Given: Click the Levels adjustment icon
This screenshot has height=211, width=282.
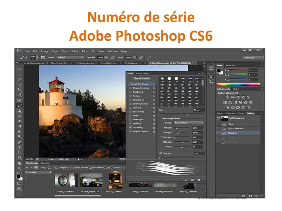Looking at the screenshot, I should pos(233,97).
